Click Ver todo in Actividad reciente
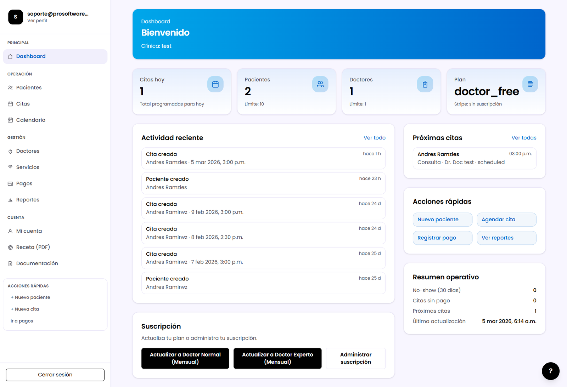This screenshot has height=387, width=567. [x=374, y=138]
